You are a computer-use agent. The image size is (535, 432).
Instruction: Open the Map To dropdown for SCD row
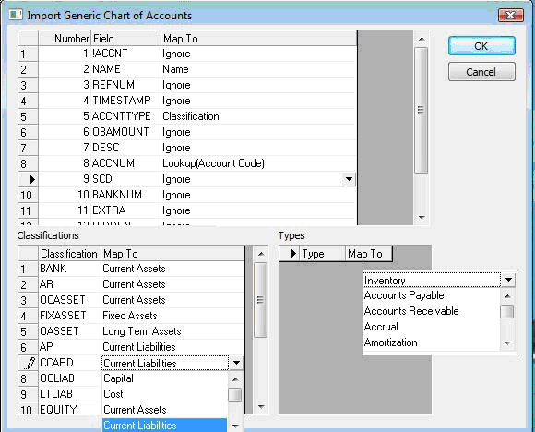coord(349,179)
